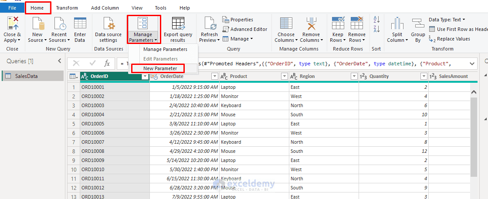Open the OrderID column filter dropdown
Screen dimensions: 488x199
coord(145,77)
